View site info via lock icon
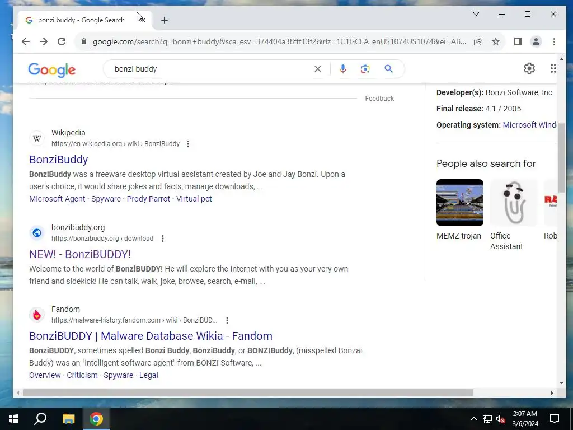Viewport: 573px width, 430px height. [84, 41]
